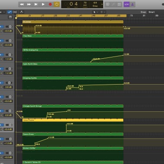Select the Dripping Cycles region
The image size is (164, 164).
click(73, 78)
